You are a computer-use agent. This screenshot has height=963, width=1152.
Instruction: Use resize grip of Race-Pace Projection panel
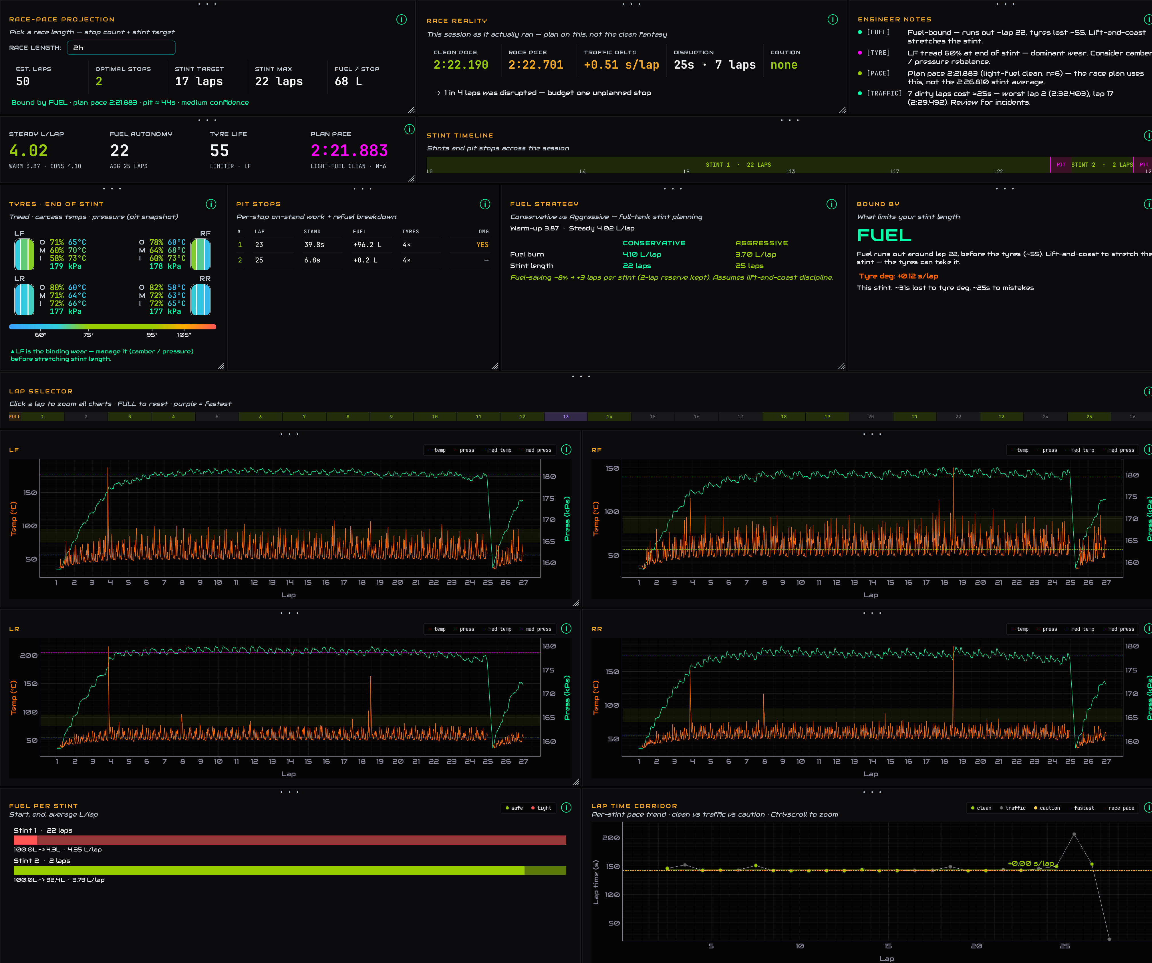click(x=412, y=110)
